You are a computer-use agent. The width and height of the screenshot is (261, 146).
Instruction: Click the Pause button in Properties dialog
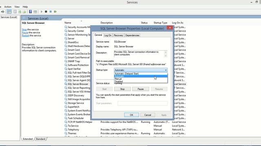pos(140,89)
